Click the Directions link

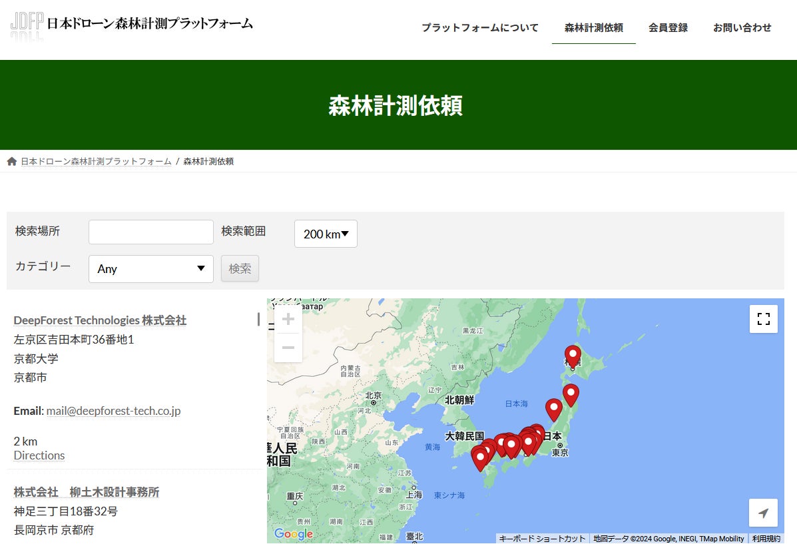pyautogui.click(x=39, y=455)
